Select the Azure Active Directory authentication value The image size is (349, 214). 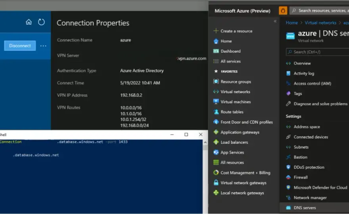coord(142,71)
